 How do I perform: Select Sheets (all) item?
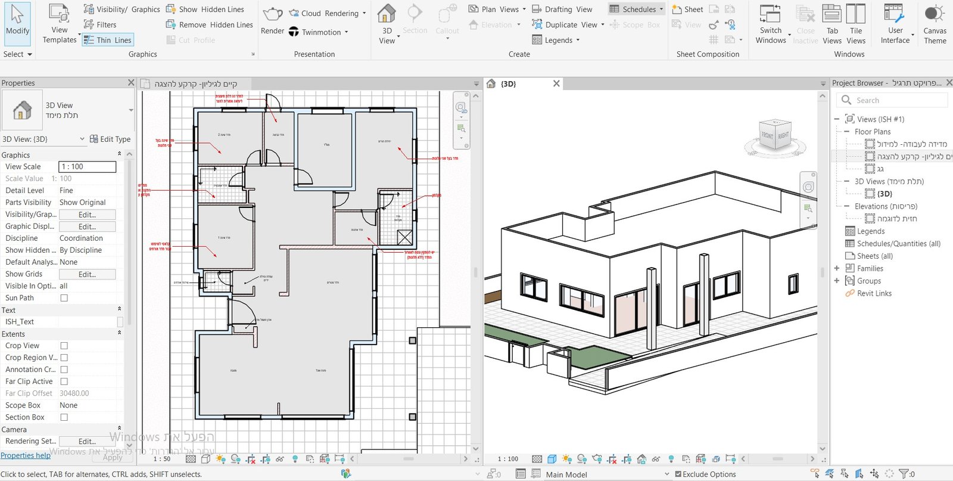pos(874,256)
